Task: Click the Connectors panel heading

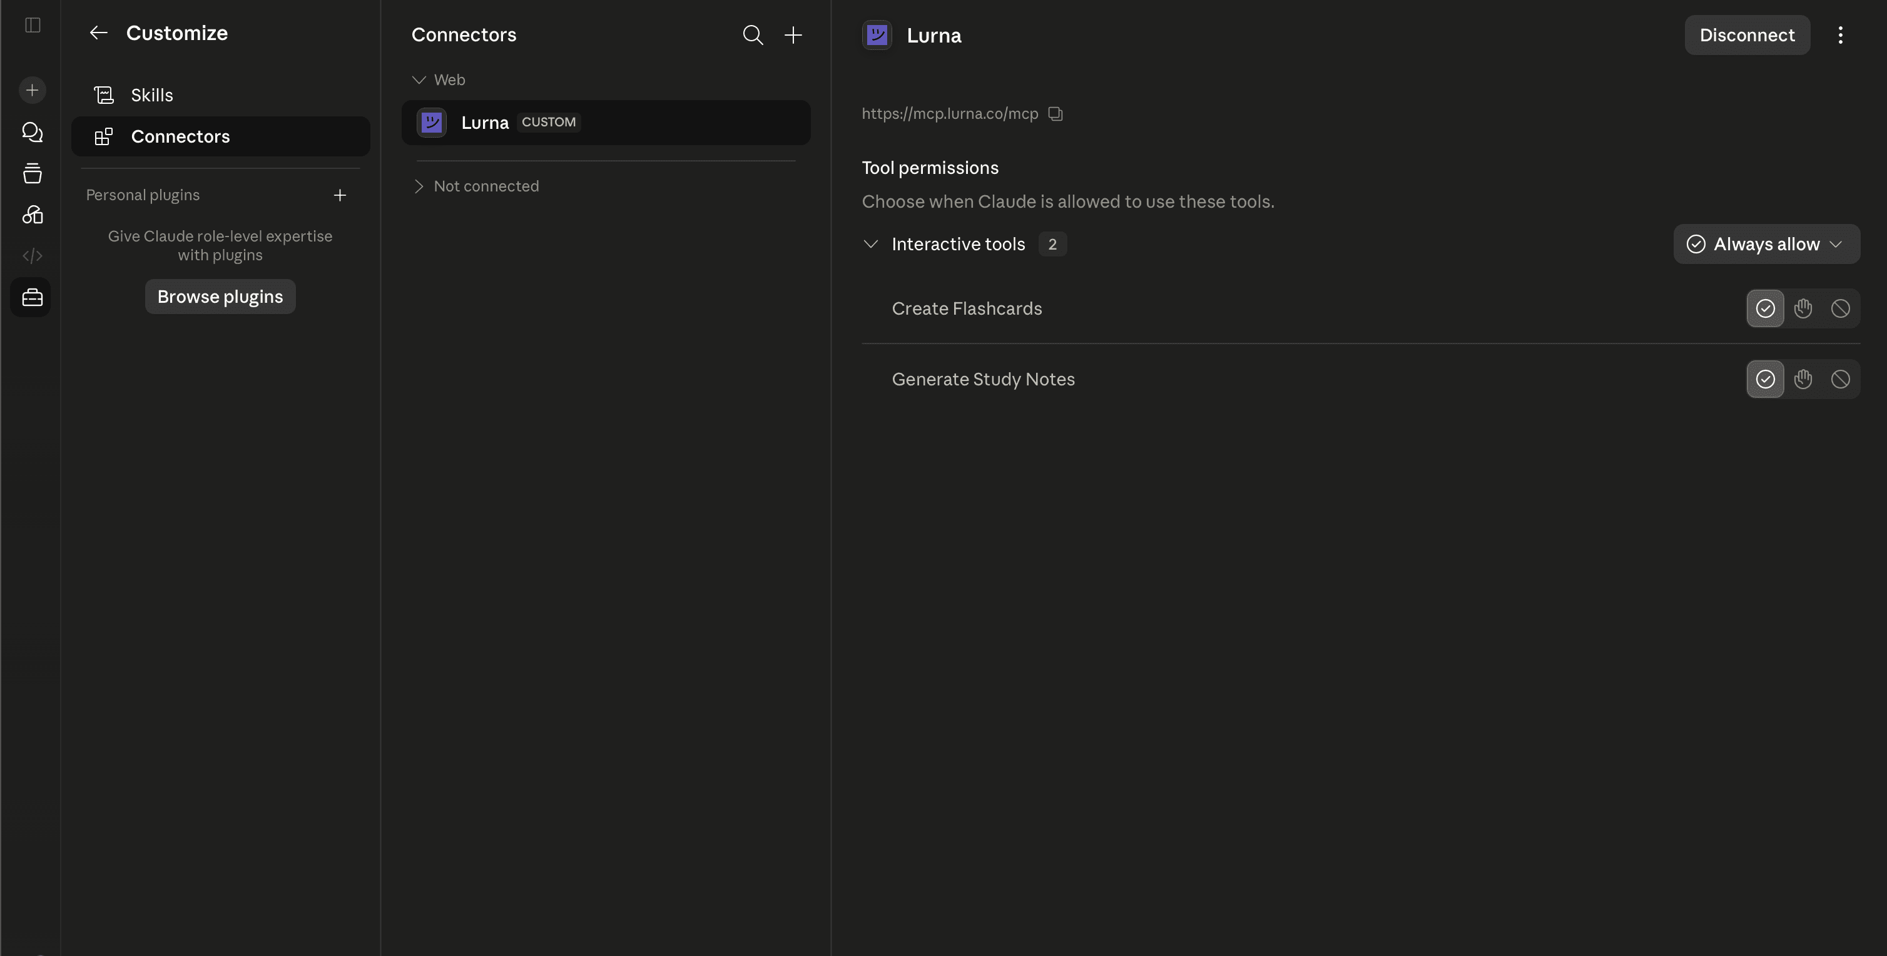Action: (464, 34)
